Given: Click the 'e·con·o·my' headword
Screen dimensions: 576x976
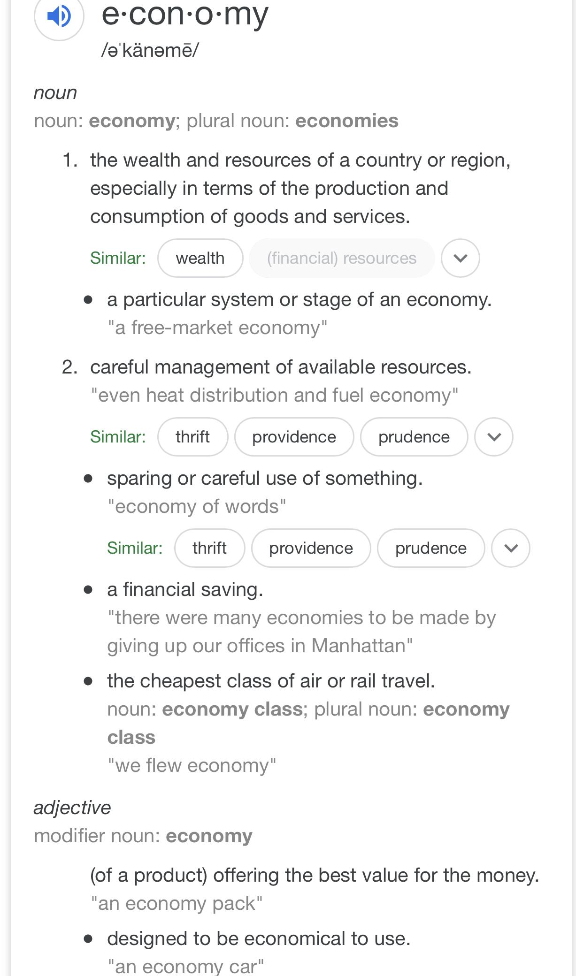Looking at the screenshot, I should 185,14.
